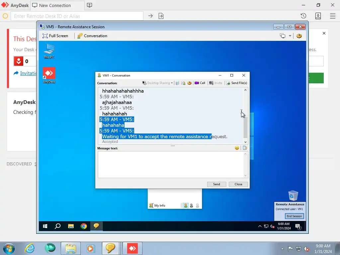This screenshot has height=255, width=340.
Task: Click the Invitation link in AnyDesk
Action: pos(28,73)
